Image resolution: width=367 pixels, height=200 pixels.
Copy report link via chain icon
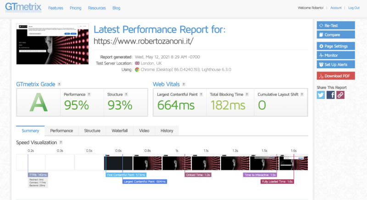340,95
